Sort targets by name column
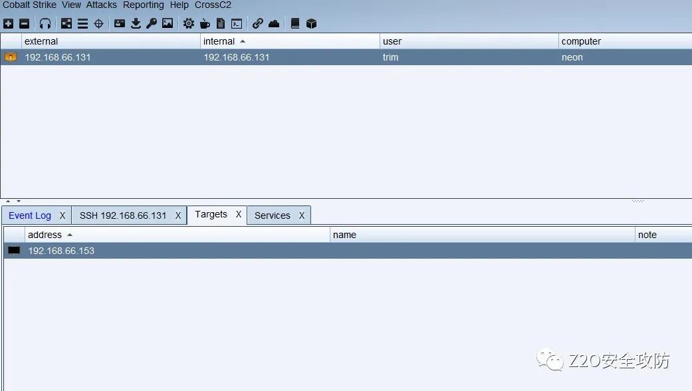The height and width of the screenshot is (391, 692). pyautogui.click(x=483, y=235)
